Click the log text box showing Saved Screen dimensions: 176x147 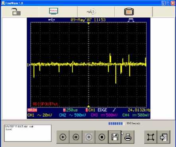[x=28, y=133]
